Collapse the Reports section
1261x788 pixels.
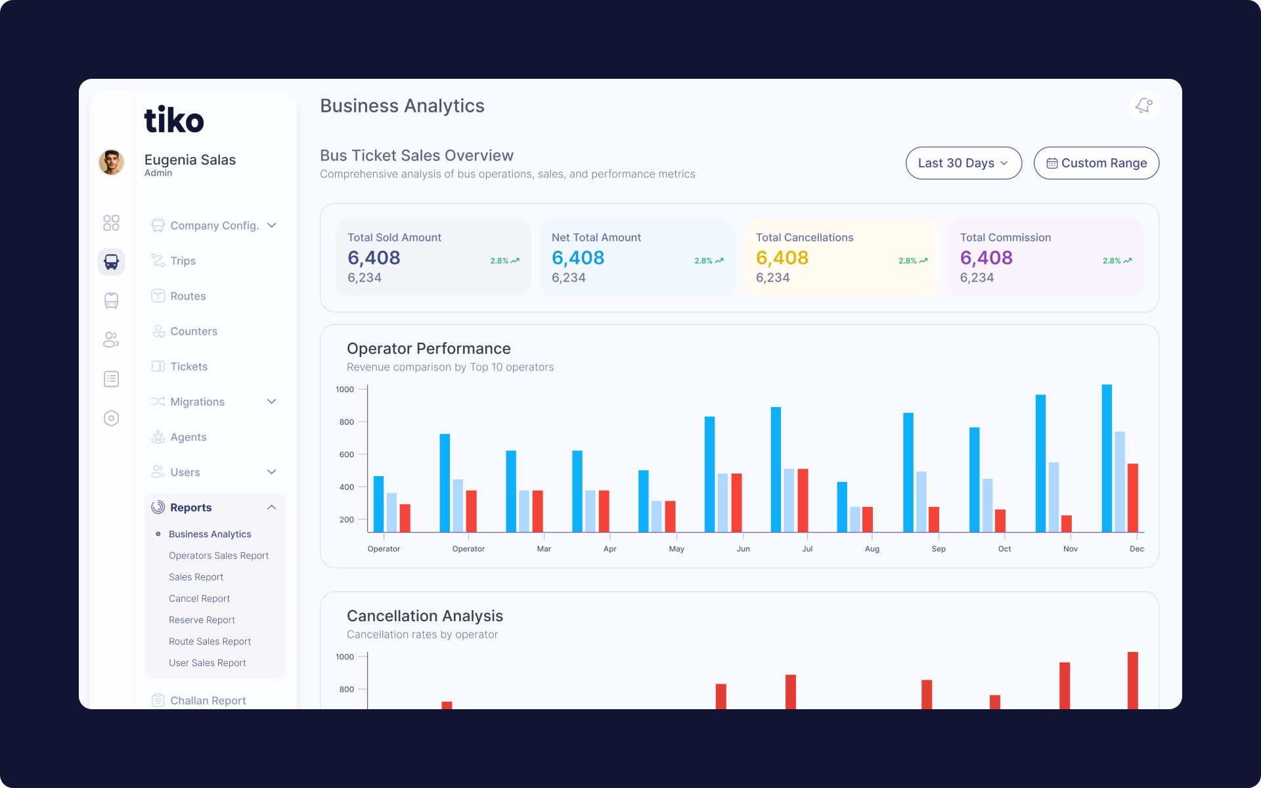point(271,508)
